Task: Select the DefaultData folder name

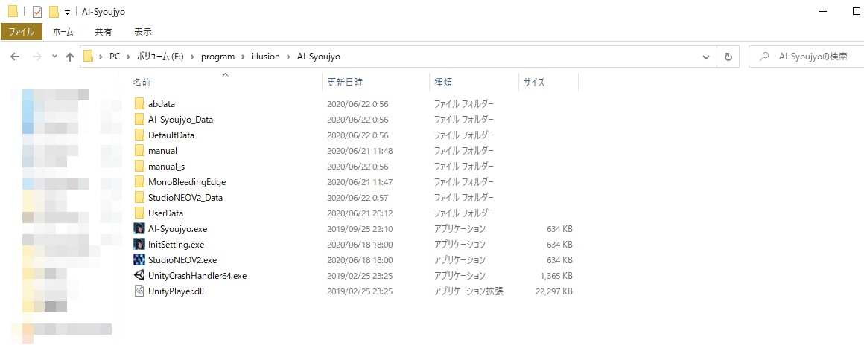Action: tap(171, 135)
